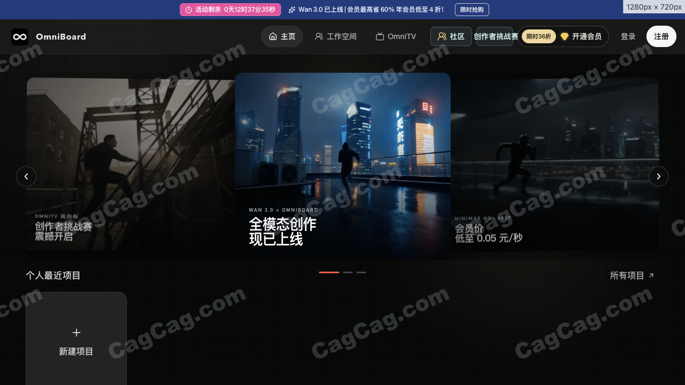Show previous carousel slide with left arrow
The width and height of the screenshot is (685, 385).
point(26,176)
